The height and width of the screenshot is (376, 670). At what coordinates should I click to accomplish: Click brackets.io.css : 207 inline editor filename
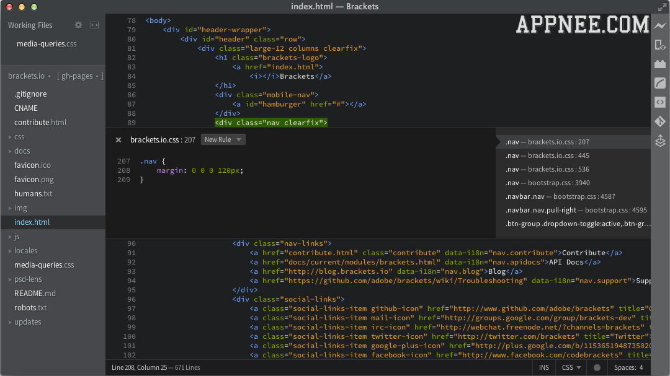click(163, 139)
